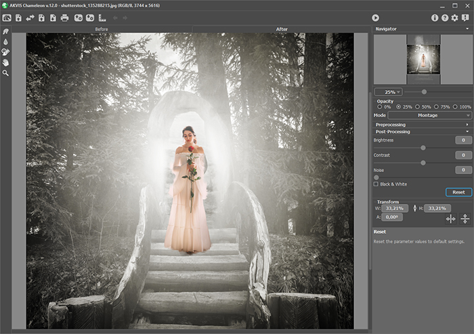Collapse the Navigator panel arrow
Viewport: 474px width, 334px height.
467,28
